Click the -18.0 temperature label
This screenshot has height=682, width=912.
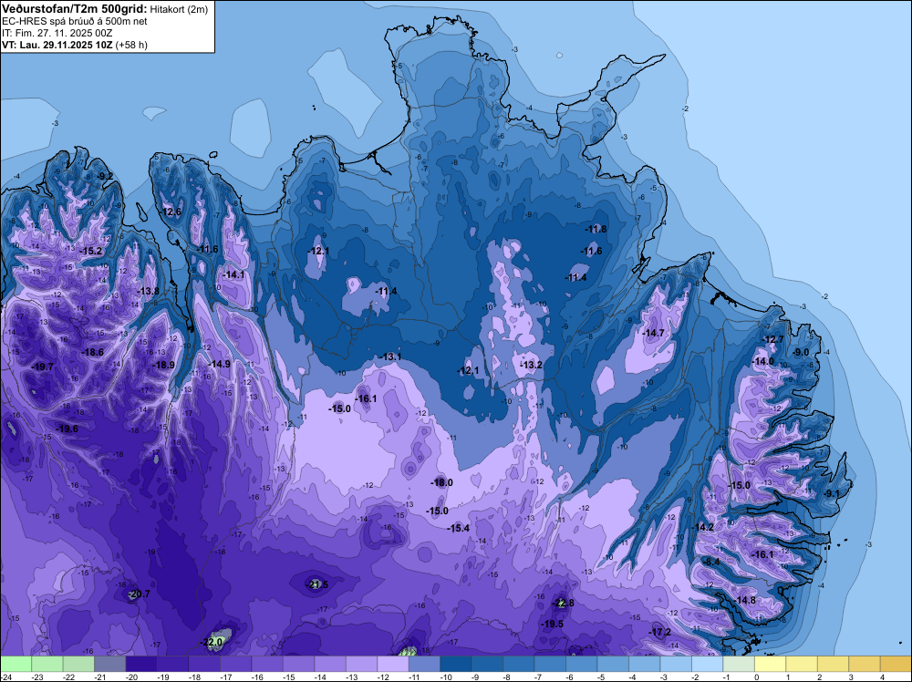pos(442,482)
